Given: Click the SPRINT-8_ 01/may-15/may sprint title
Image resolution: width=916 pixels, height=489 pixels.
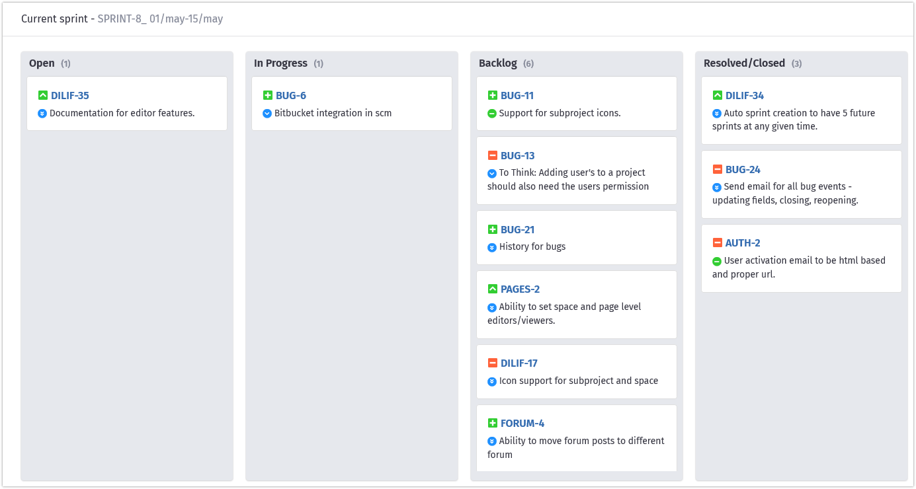Looking at the screenshot, I should (160, 19).
